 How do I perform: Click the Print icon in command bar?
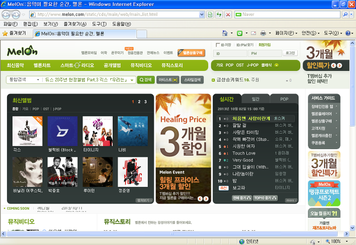pos(263,33)
